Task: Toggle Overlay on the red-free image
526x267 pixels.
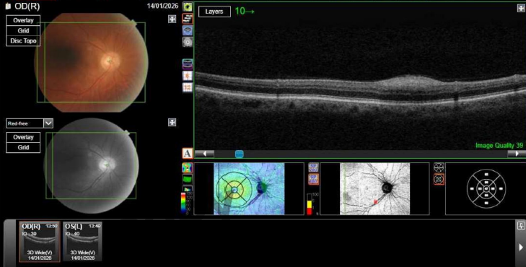Action: click(x=23, y=137)
